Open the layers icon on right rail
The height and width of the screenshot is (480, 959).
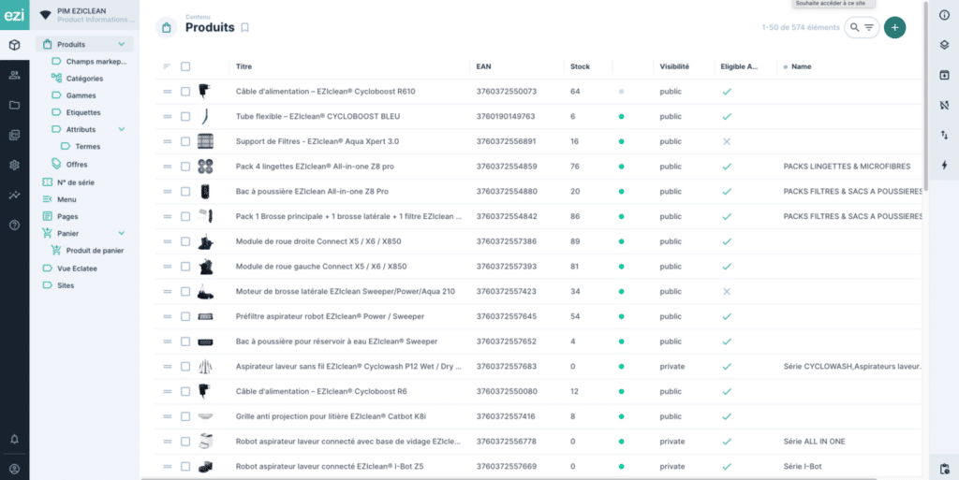944,45
